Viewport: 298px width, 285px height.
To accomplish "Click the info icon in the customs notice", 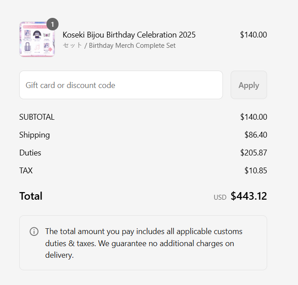I will tap(34, 231).
